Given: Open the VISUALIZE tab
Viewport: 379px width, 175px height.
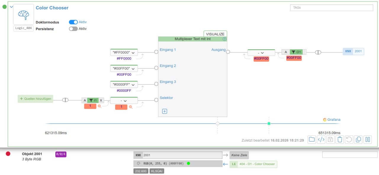Looking at the screenshot, I should click(215, 34).
